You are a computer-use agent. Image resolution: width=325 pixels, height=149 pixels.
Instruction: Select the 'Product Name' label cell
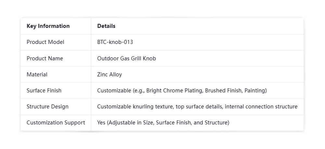(x=45, y=58)
